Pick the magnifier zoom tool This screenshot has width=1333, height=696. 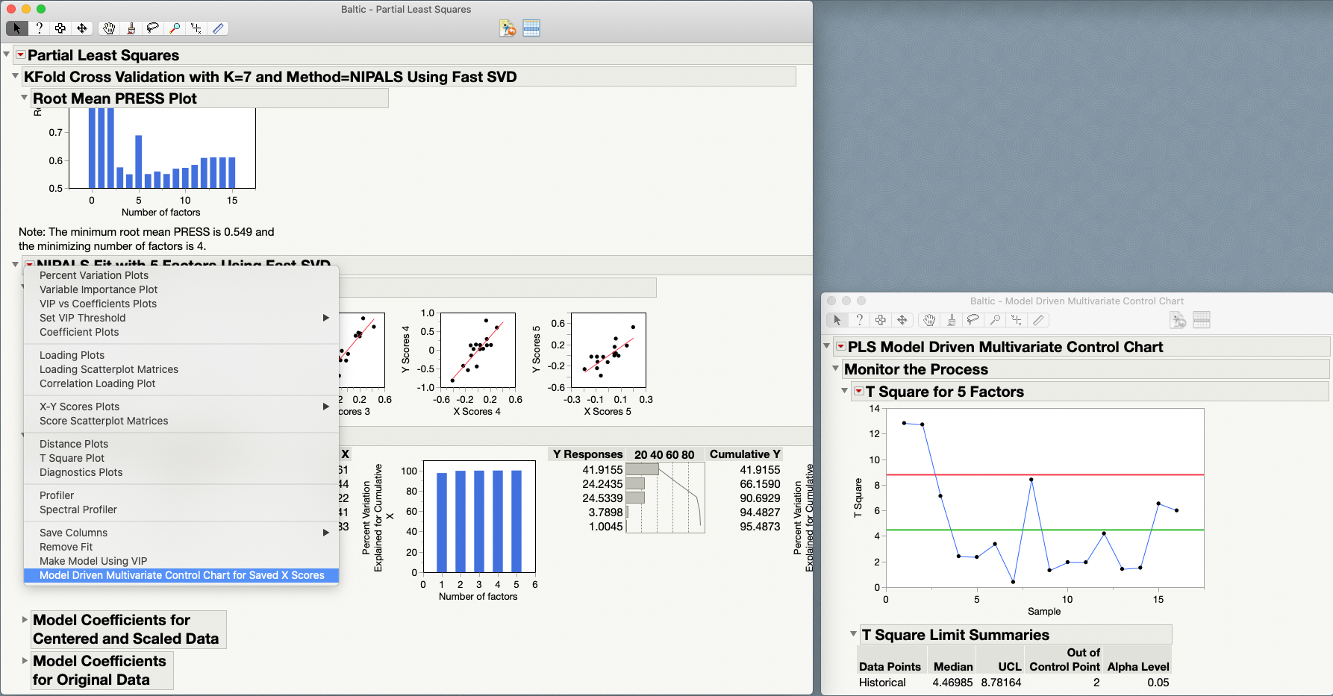175,28
